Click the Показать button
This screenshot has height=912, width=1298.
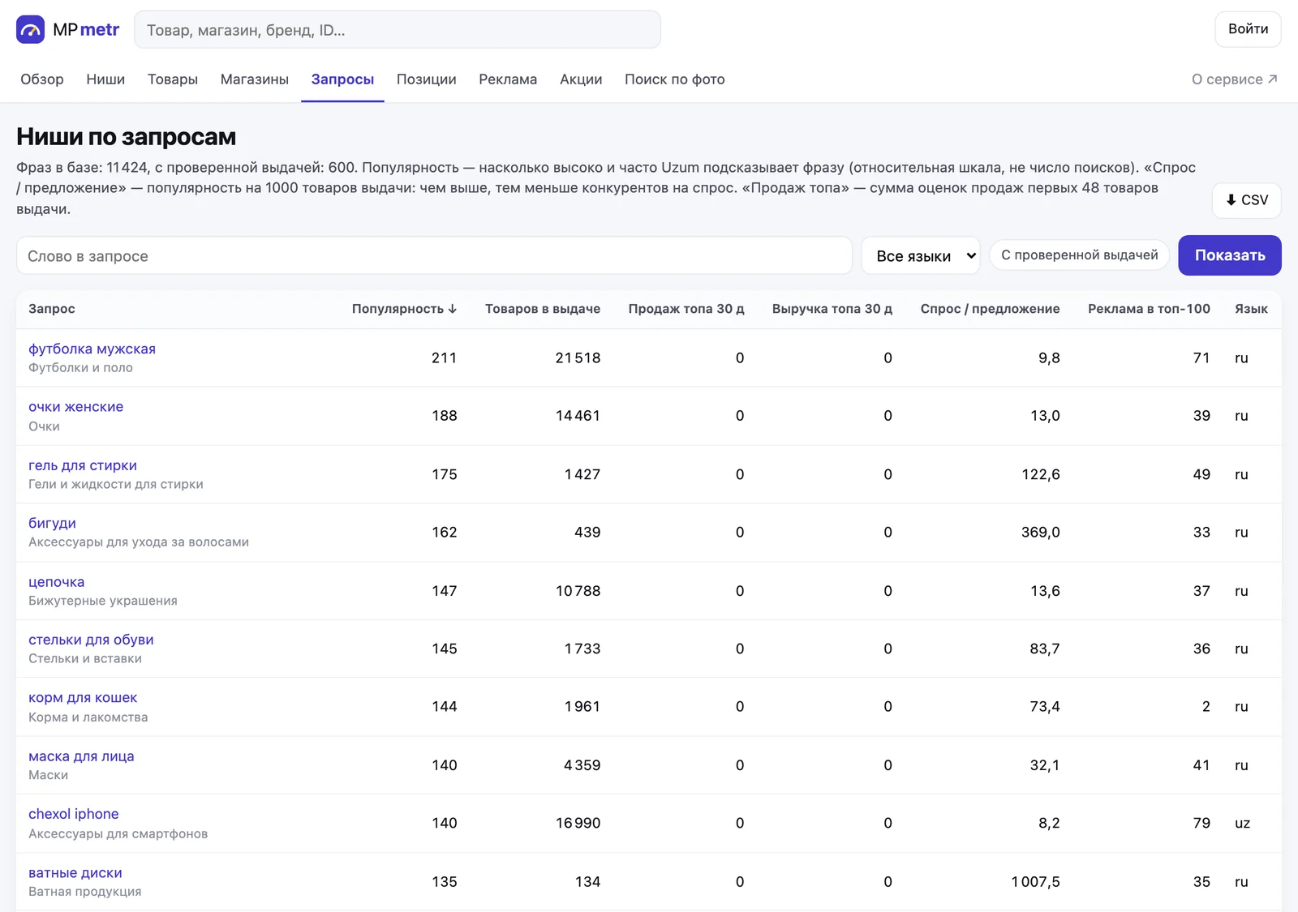pyautogui.click(x=1230, y=255)
